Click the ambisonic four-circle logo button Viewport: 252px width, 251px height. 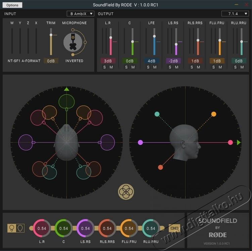click(126, 192)
